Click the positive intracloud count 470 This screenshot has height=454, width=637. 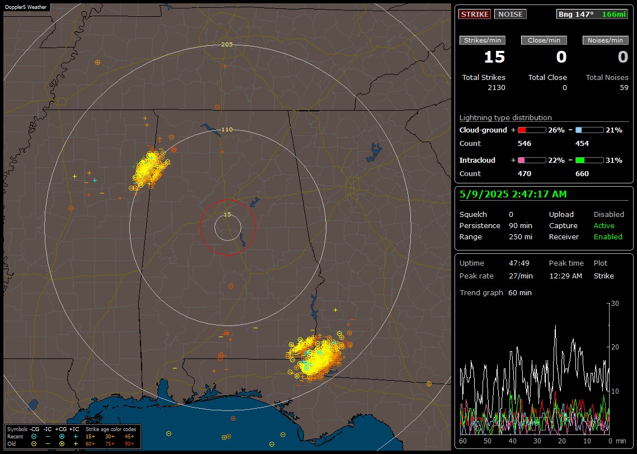(524, 174)
